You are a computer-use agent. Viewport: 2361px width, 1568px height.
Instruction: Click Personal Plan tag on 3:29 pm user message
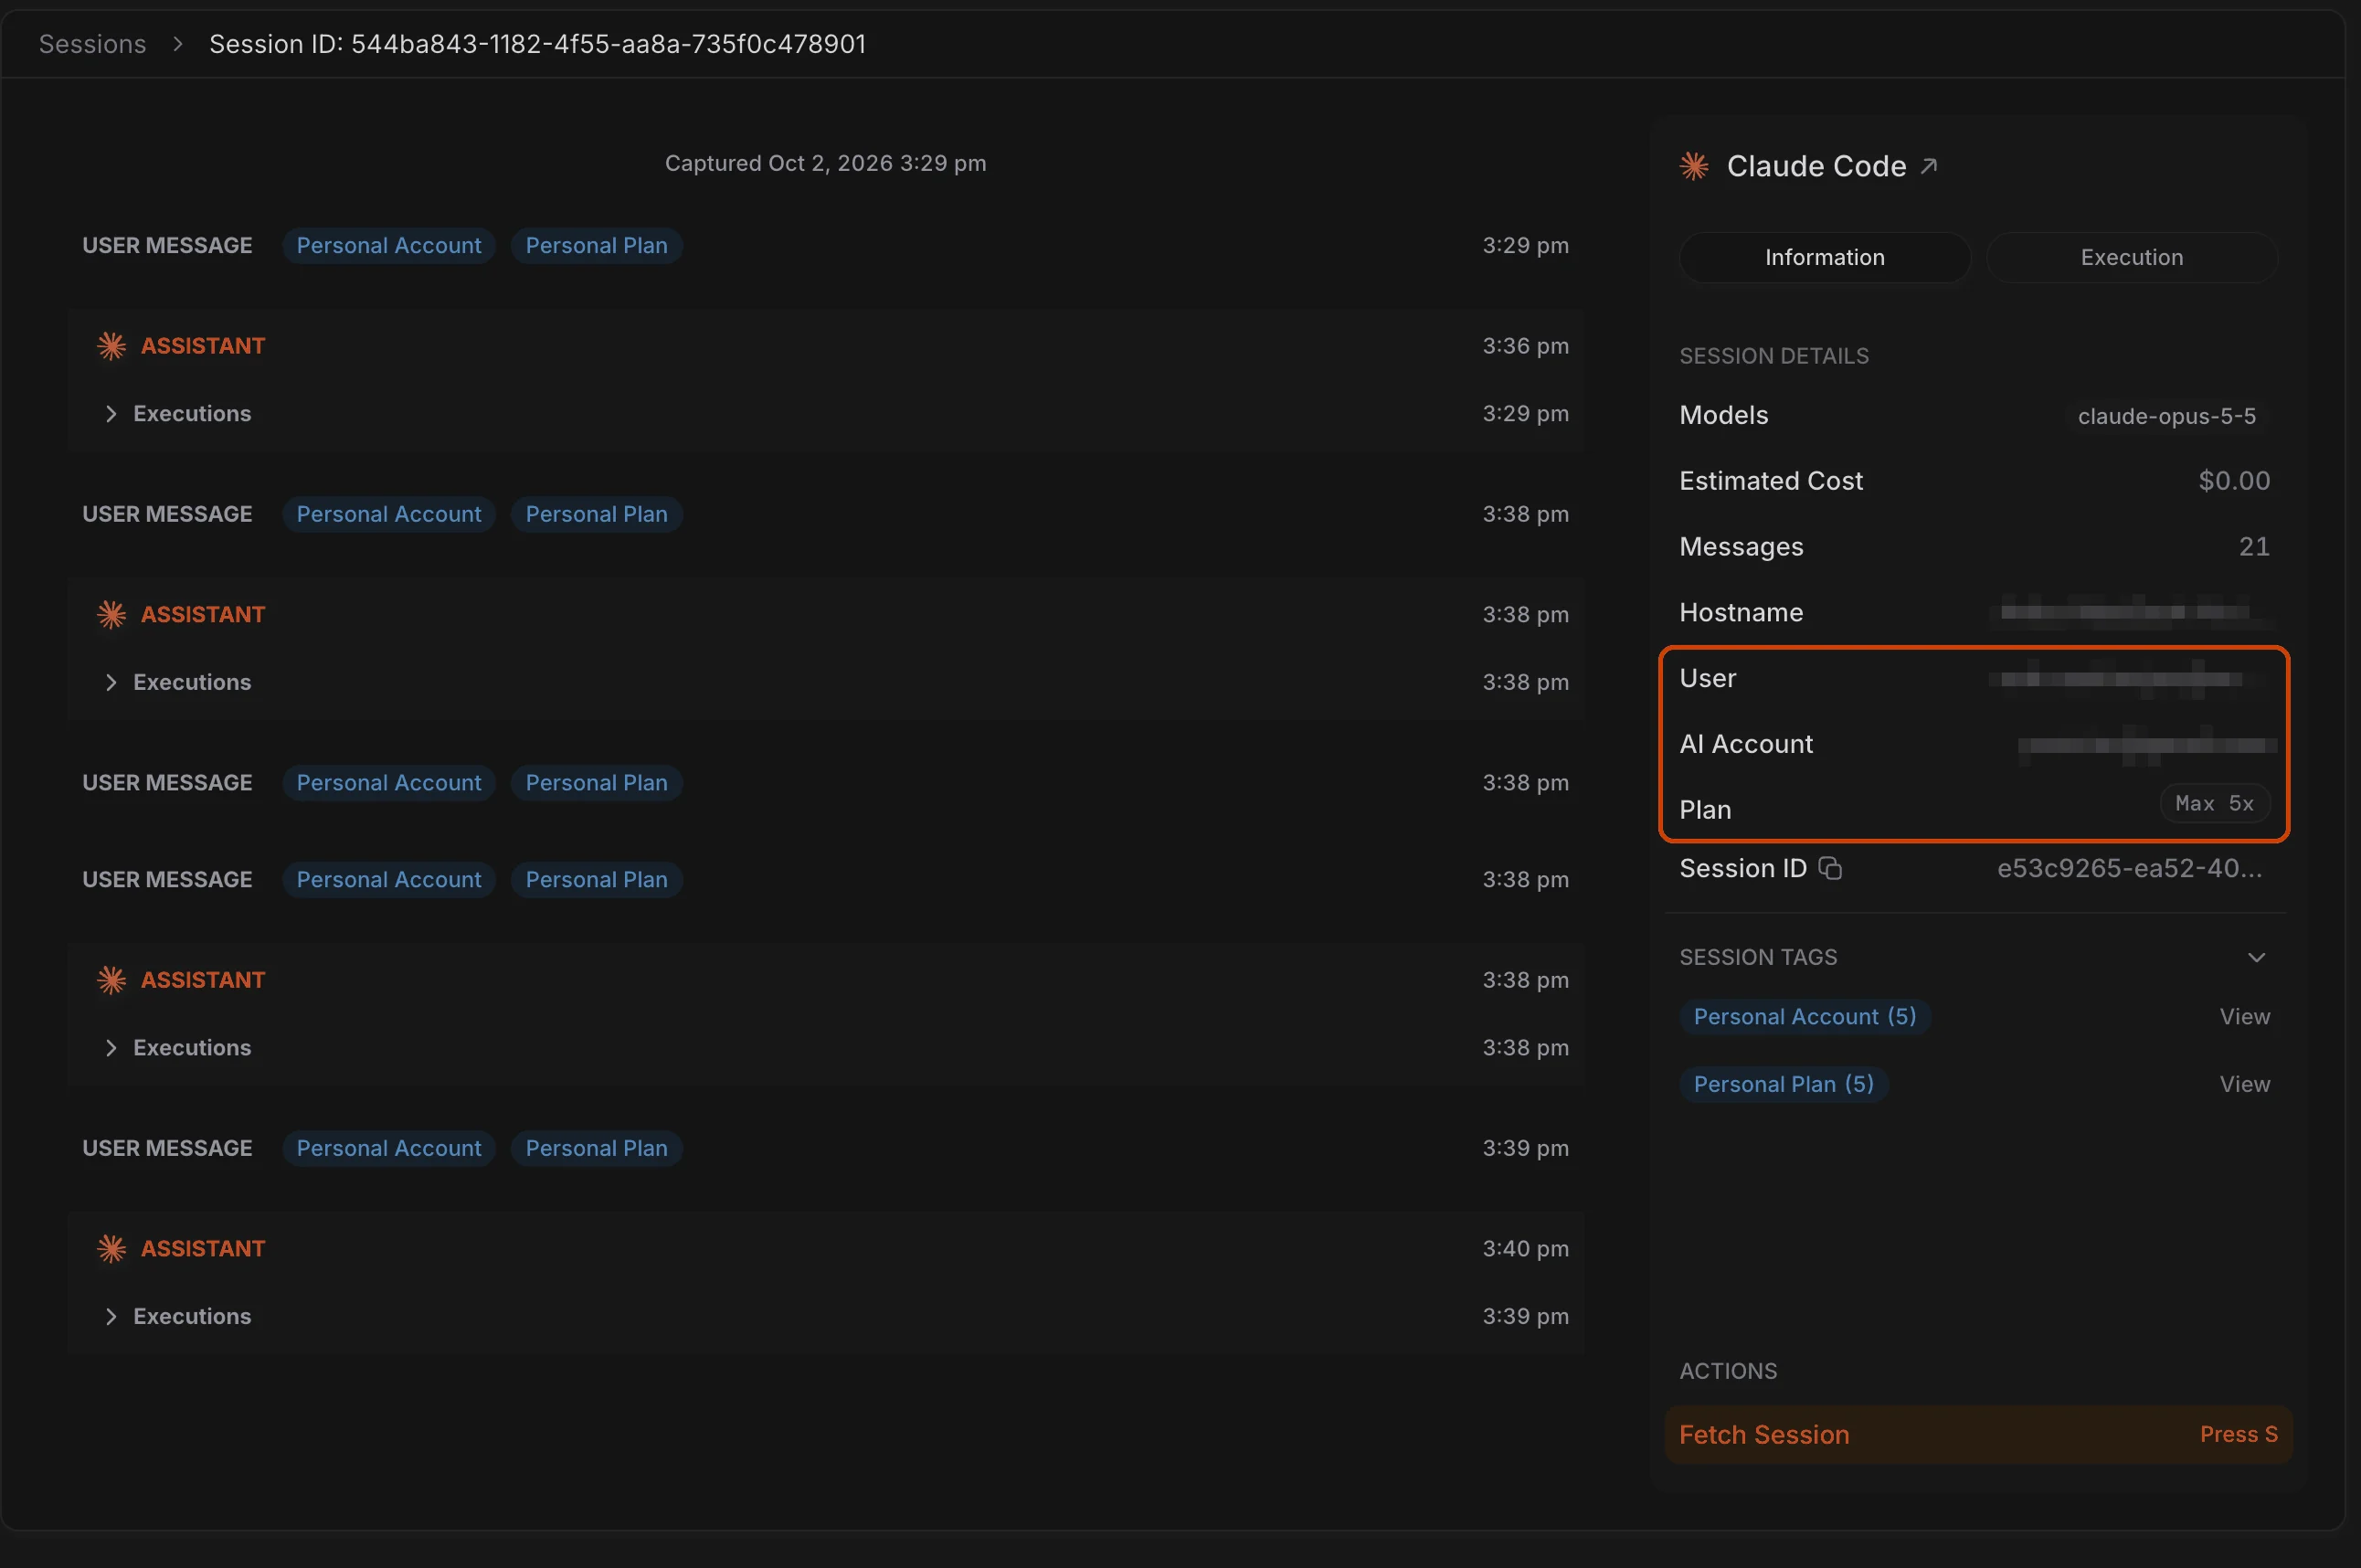(597, 246)
